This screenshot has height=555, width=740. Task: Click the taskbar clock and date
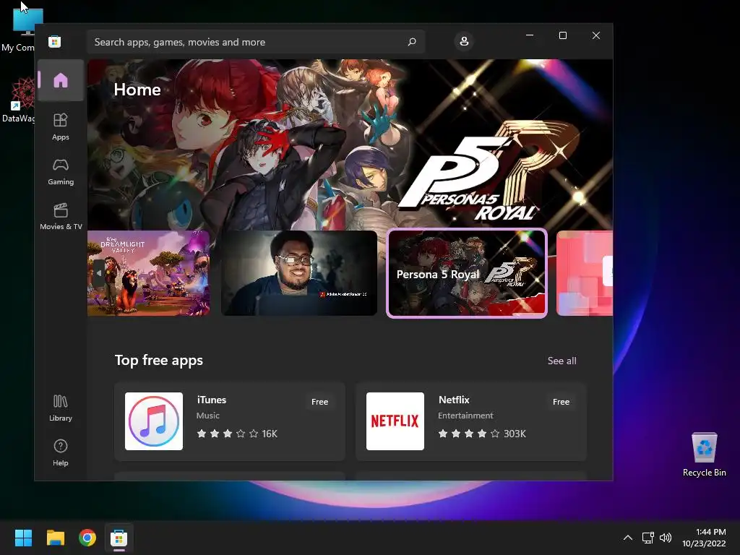(x=704, y=538)
